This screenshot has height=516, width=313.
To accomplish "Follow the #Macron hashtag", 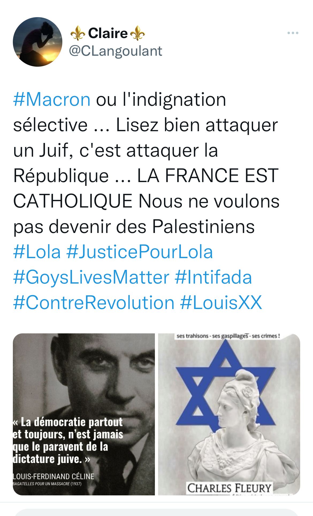I will point(52,99).
